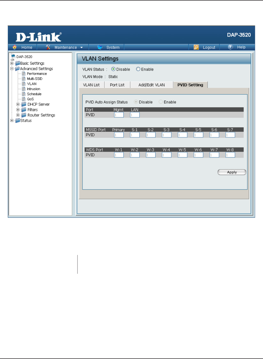Select VLAN Status Disable radio button
This screenshot has height=359, width=263.
tap(113, 69)
